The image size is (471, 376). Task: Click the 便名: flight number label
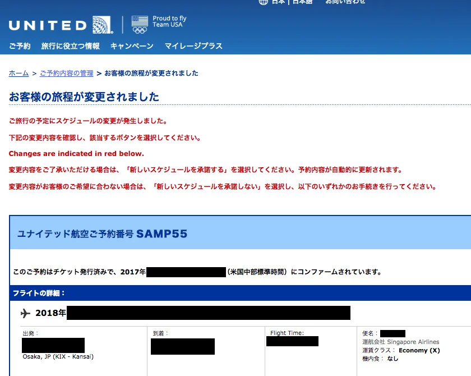[370, 333]
